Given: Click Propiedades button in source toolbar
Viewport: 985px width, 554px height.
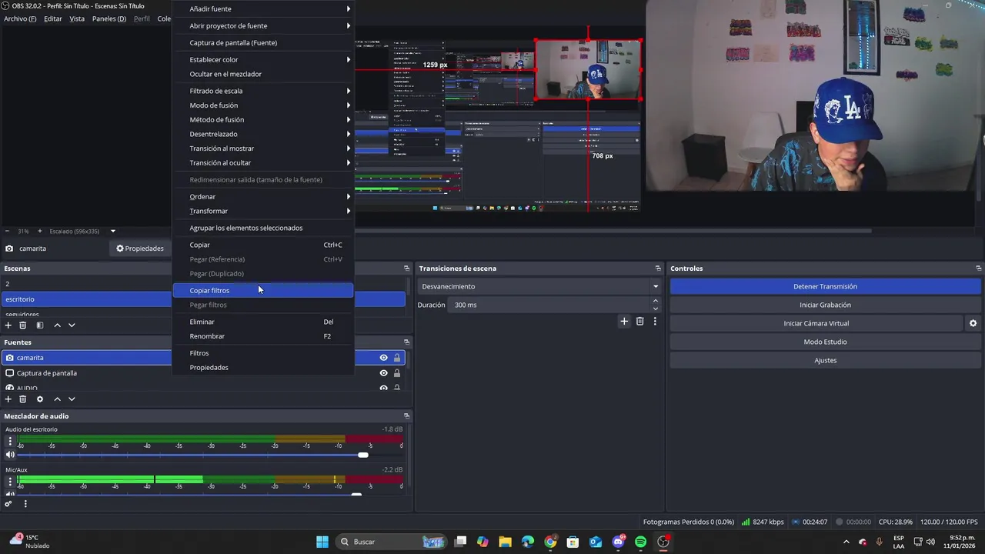Looking at the screenshot, I should click(x=140, y=249).
